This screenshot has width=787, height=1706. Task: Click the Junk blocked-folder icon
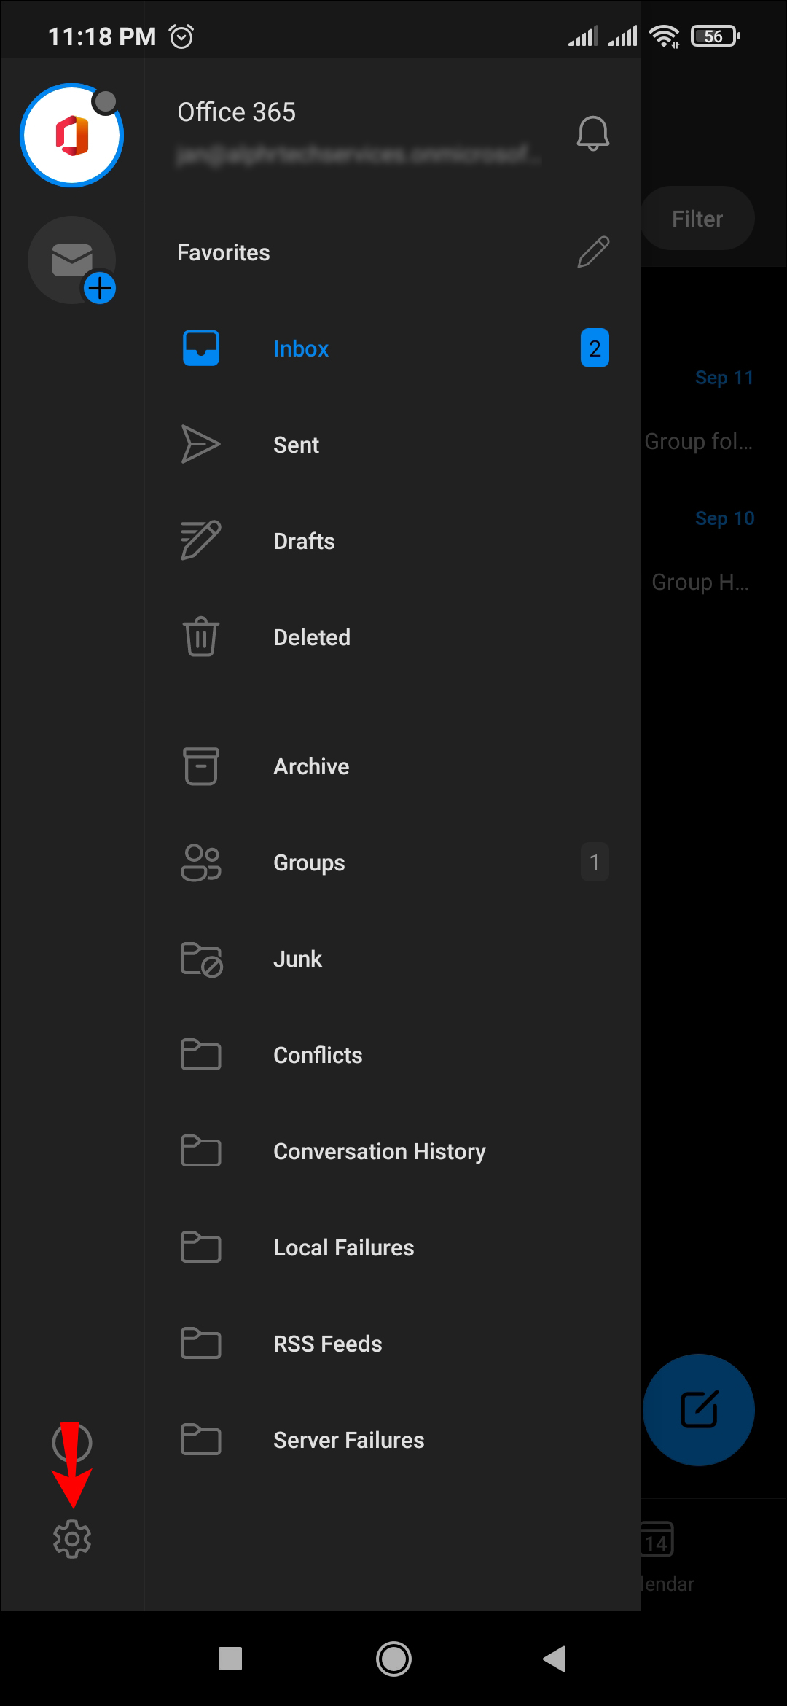click(x=202, y=959)
